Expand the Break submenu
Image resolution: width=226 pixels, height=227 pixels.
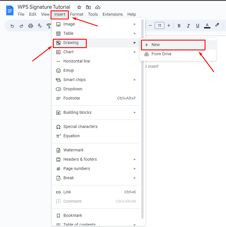(96, 178)
